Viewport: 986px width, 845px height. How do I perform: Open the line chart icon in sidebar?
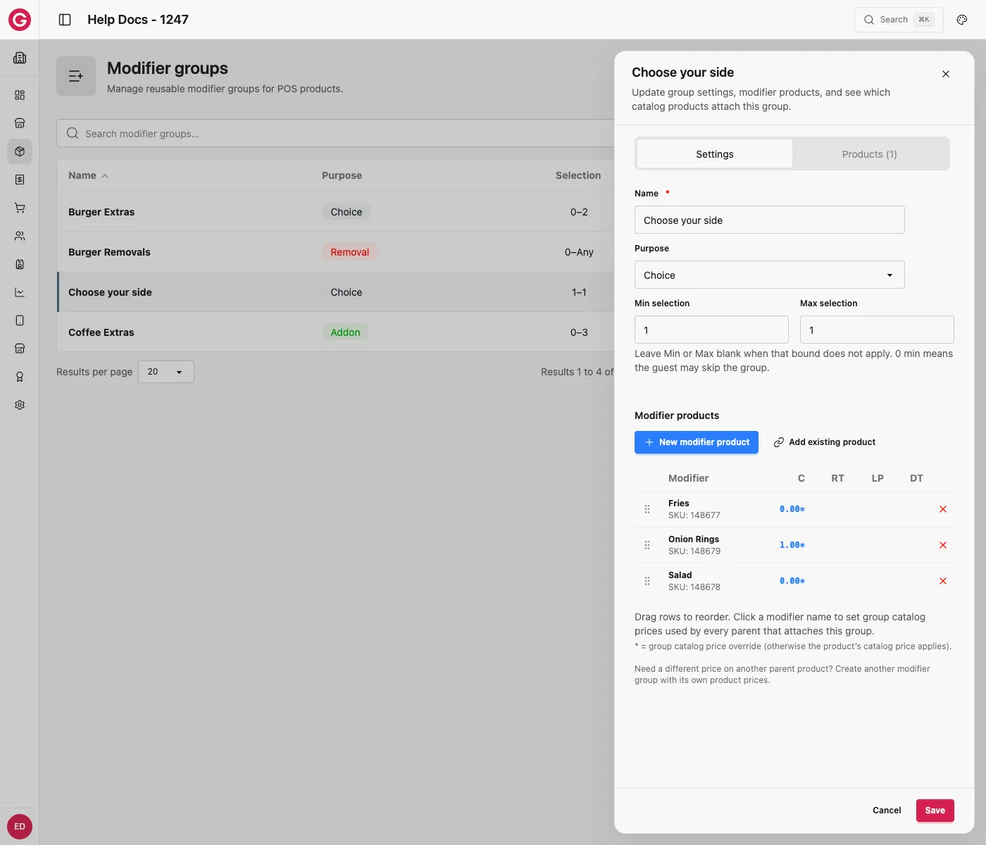(x=20, y=292)
